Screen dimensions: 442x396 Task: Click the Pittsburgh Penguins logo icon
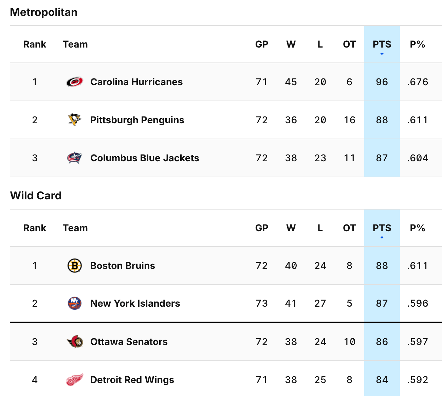tap(75, 120)
